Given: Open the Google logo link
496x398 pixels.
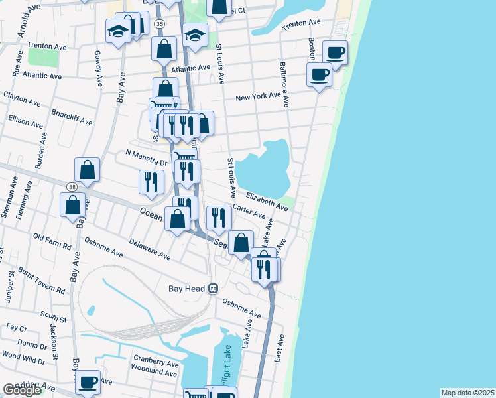Looking at the screenshot, I should pos(22,390).
